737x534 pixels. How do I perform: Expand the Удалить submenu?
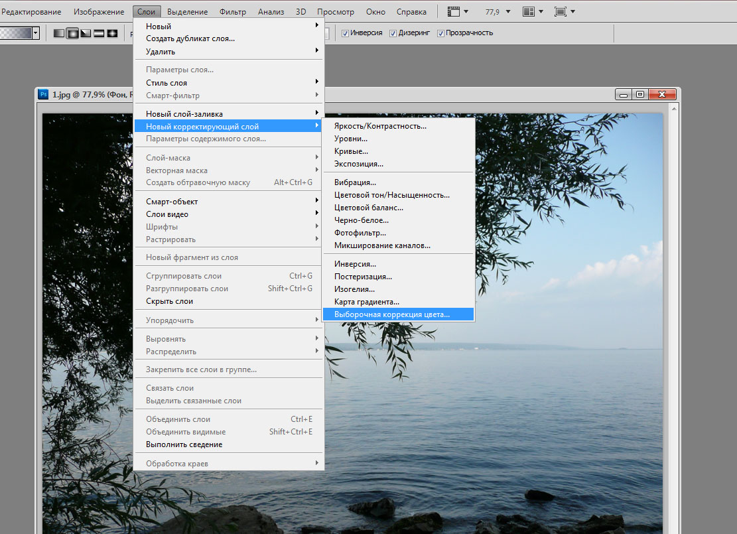pyautogui.click(x=228, y=51)
